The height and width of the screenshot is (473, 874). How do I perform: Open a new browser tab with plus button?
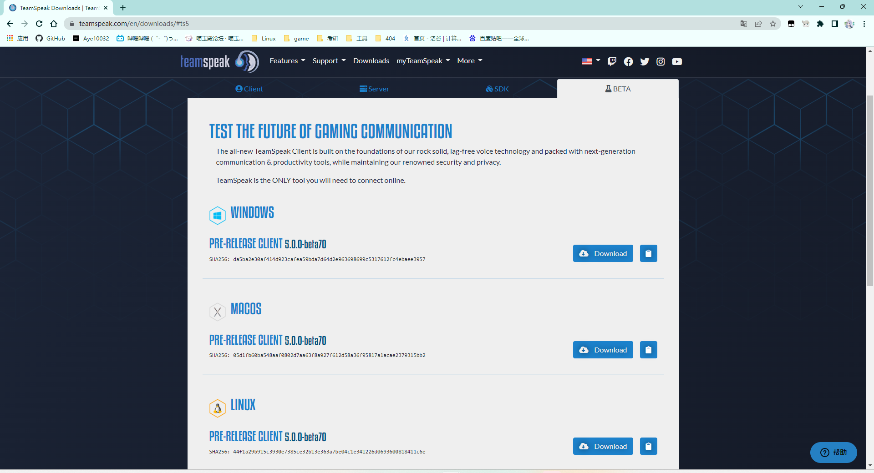(x=123, y=8)
